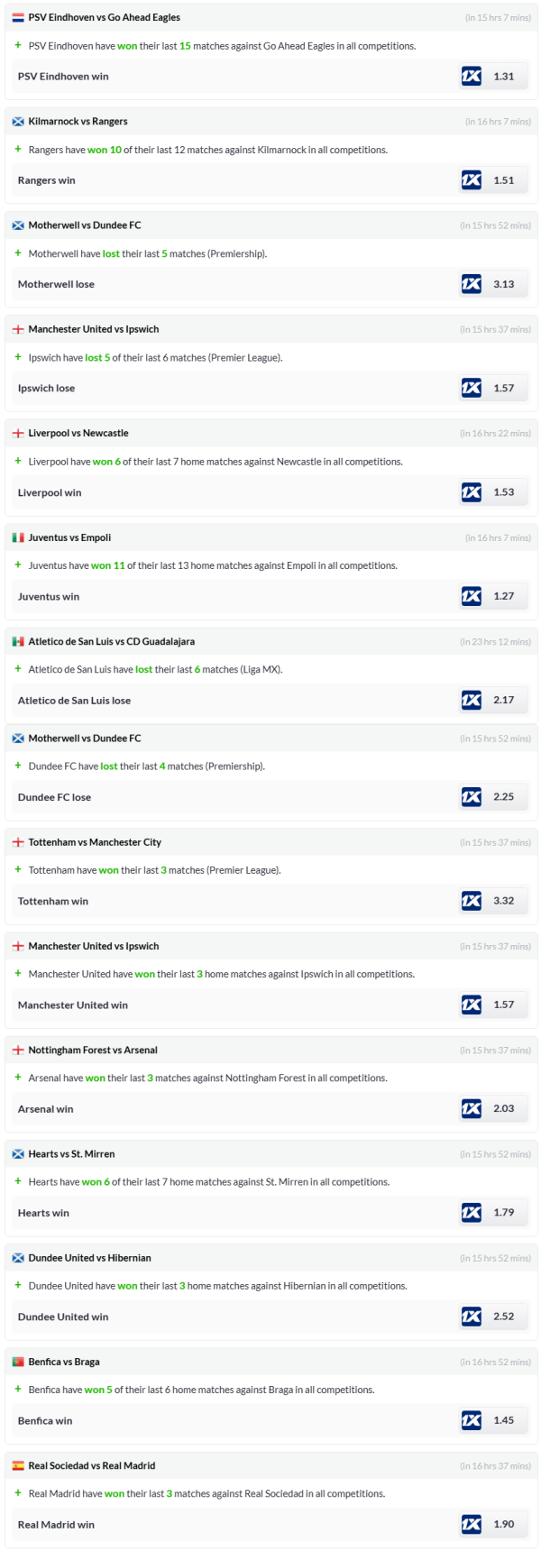Viewport: 541px width, 1551px height.
Task: Click the Arsenal win tip label
Action: coord(45,1109)
